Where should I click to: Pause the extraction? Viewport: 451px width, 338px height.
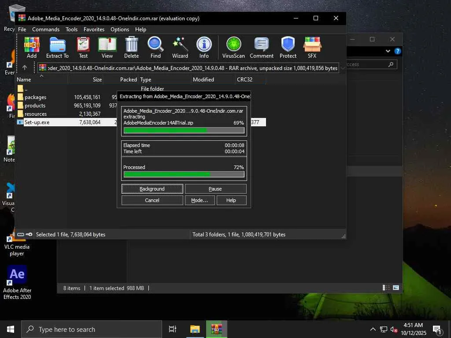point(215,189)
